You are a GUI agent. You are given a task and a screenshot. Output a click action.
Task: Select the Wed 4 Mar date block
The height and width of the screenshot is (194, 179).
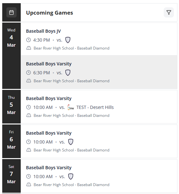11,56
